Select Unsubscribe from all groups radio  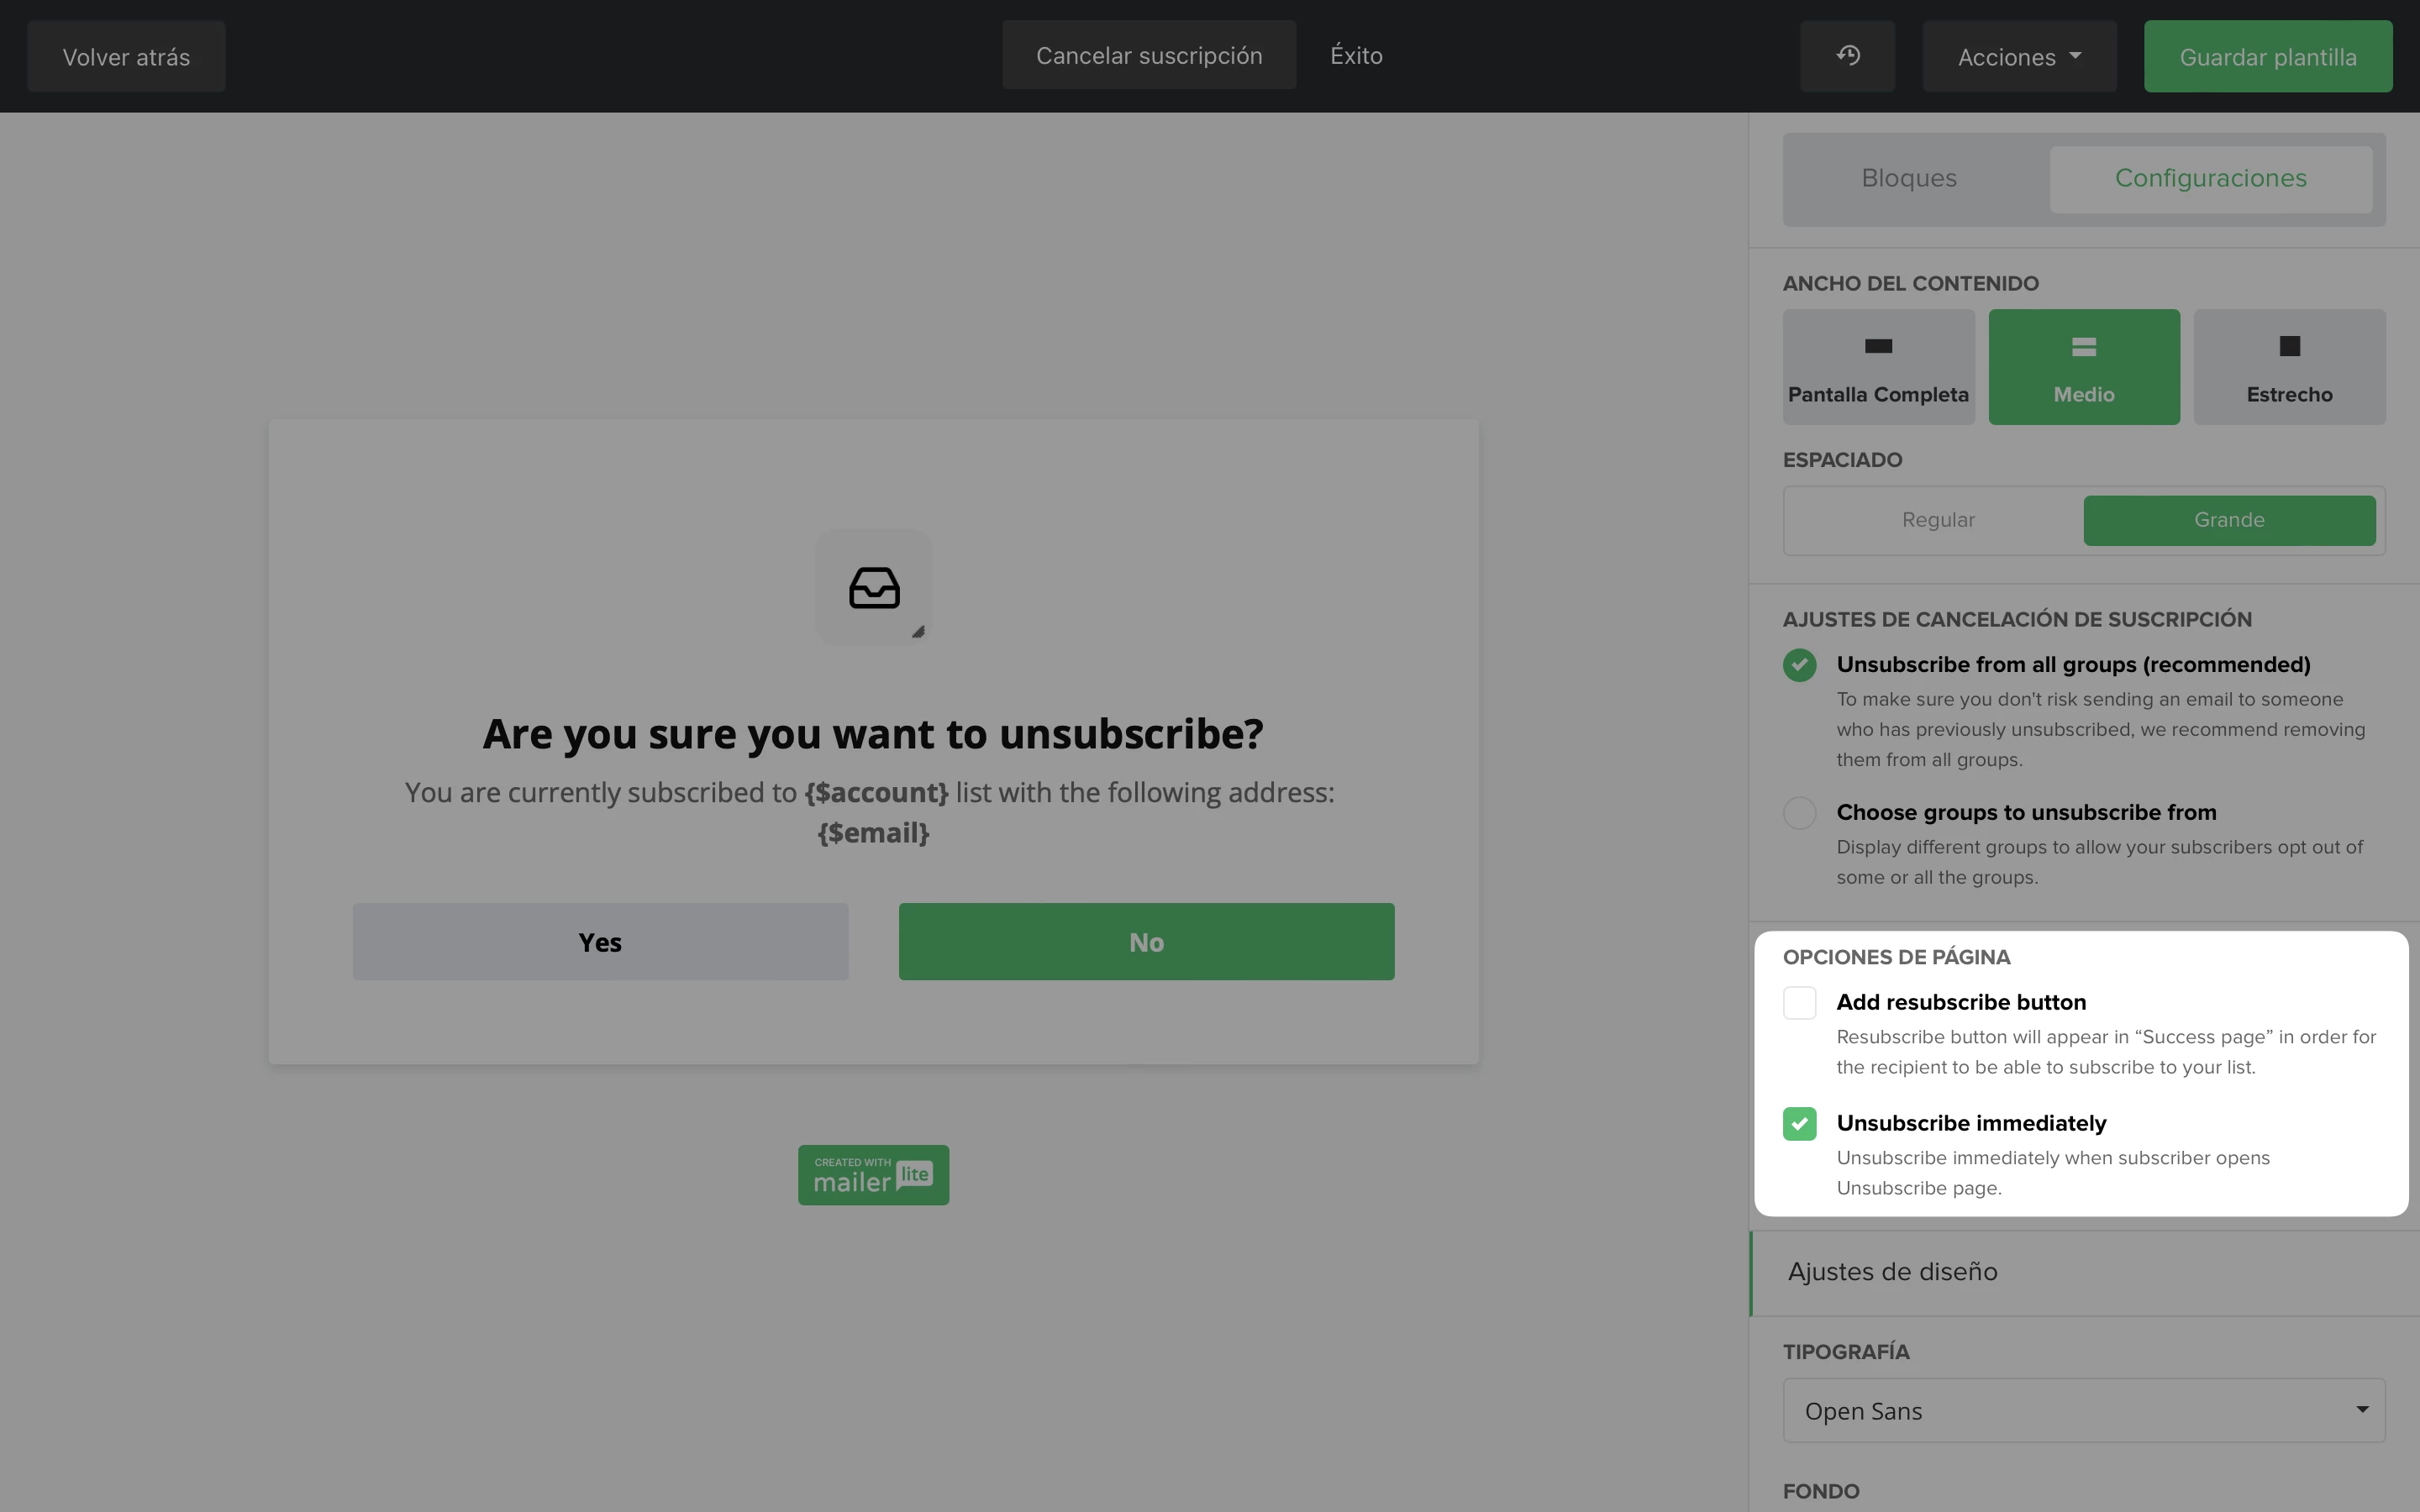(1799, 665)
